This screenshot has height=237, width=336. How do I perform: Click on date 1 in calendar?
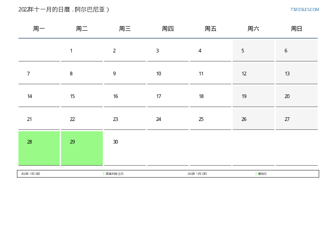[82, 51]
